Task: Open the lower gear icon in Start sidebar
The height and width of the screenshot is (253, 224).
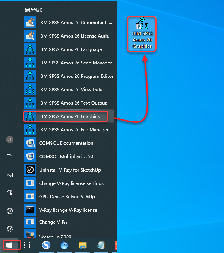Action: click(10, 229)
